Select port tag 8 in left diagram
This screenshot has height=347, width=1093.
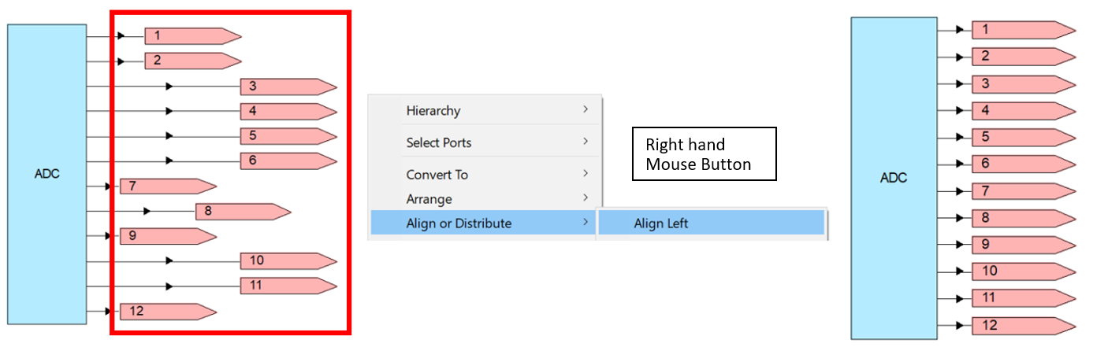coord(244,211)
